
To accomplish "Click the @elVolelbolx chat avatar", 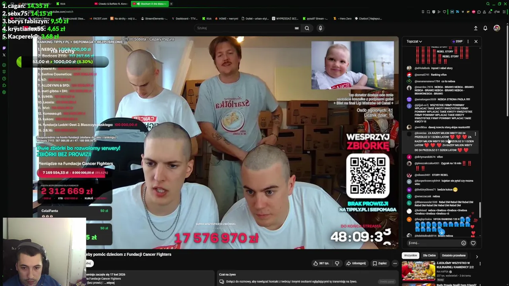I will (x=409, y=68).
